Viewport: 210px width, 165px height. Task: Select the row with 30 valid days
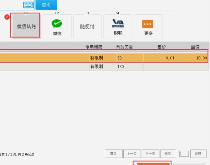(x=104, y=58)
